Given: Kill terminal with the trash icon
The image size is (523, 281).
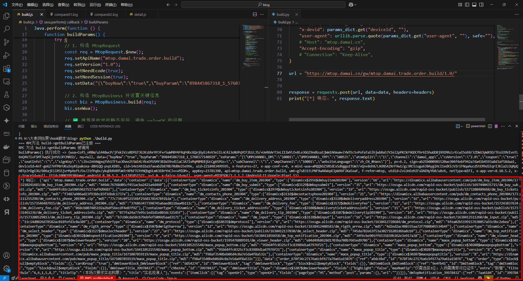Looking at the screenshot, I should click(x=496, y=126).
